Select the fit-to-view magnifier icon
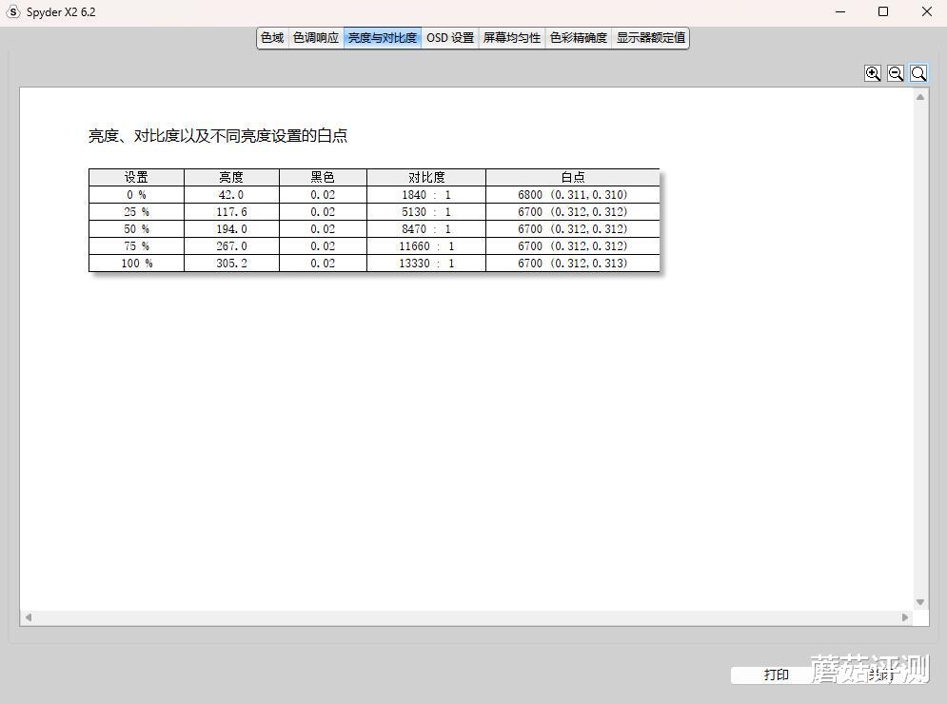 coord(918,73)
